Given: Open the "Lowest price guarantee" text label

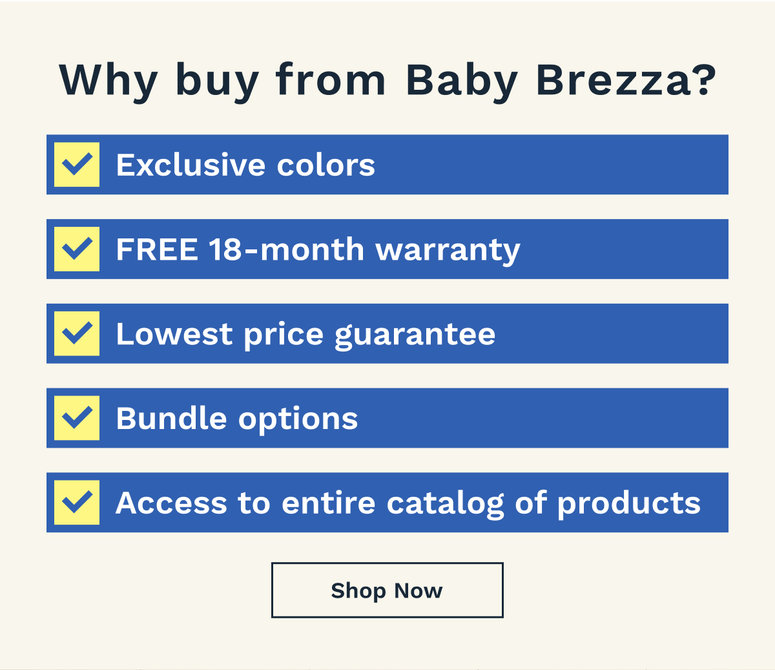Looking at the screenshot, I should point(305,335).
